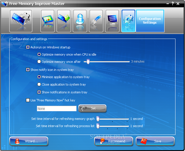Viewport: 185px width, 151px height.
Task: Select Optimize memory once when CPU is idle
Action: click(39, 54)
